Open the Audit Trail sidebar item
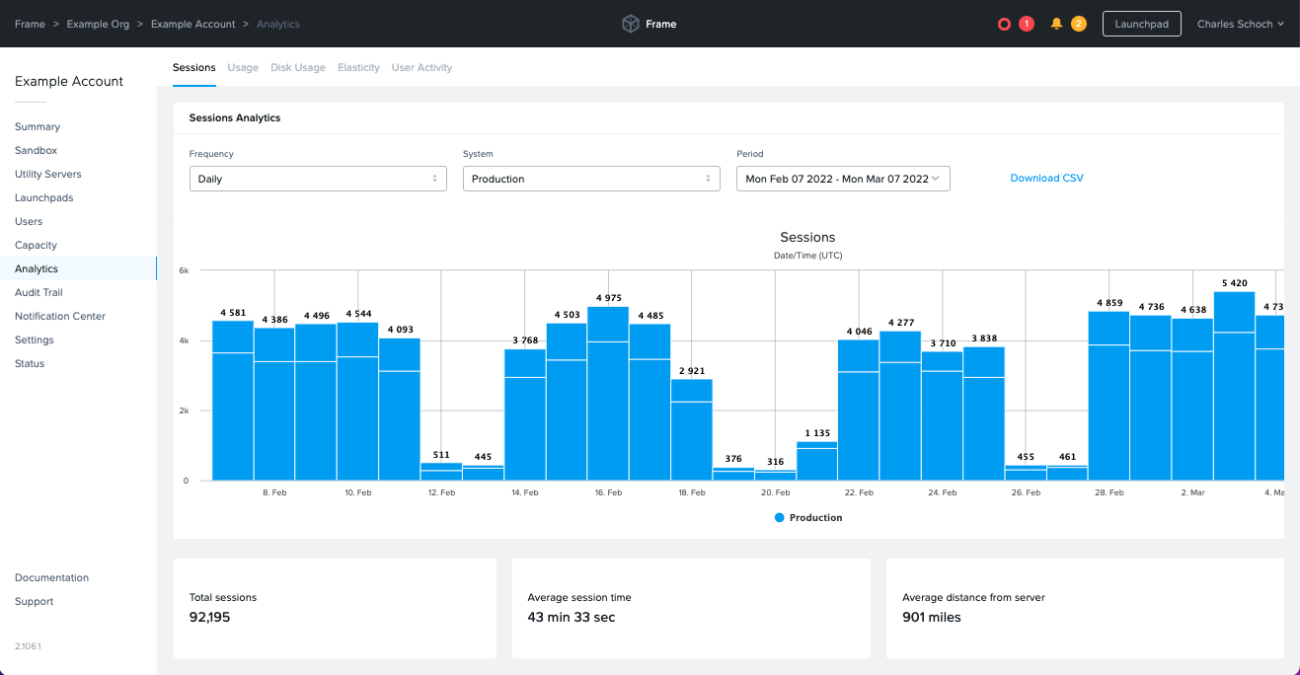Image resolution: width=1300 pixels, height=675 pixels. [x=38, y=292]
